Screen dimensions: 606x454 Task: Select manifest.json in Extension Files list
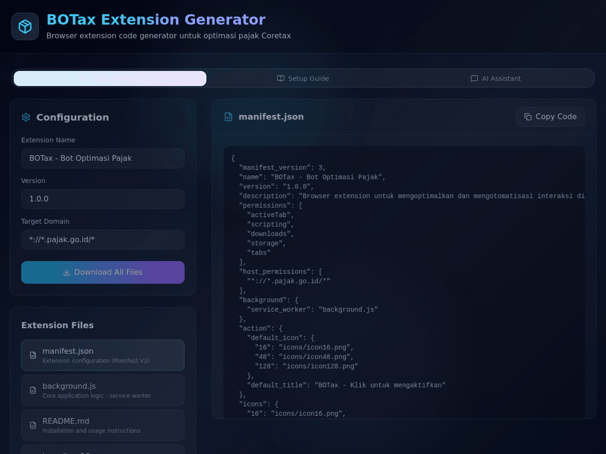(103, 355)
